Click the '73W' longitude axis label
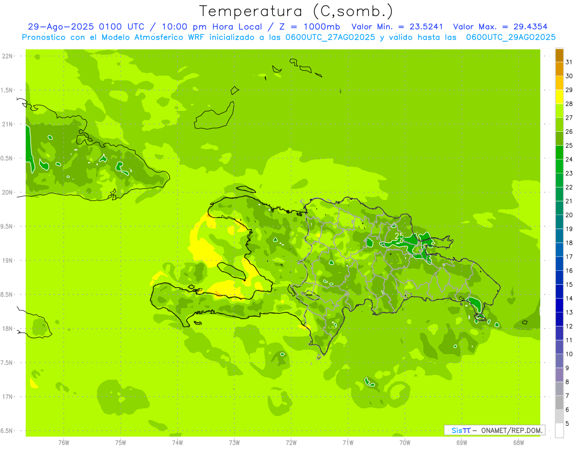Screen dimensions: 582x449 pos(234,443)
